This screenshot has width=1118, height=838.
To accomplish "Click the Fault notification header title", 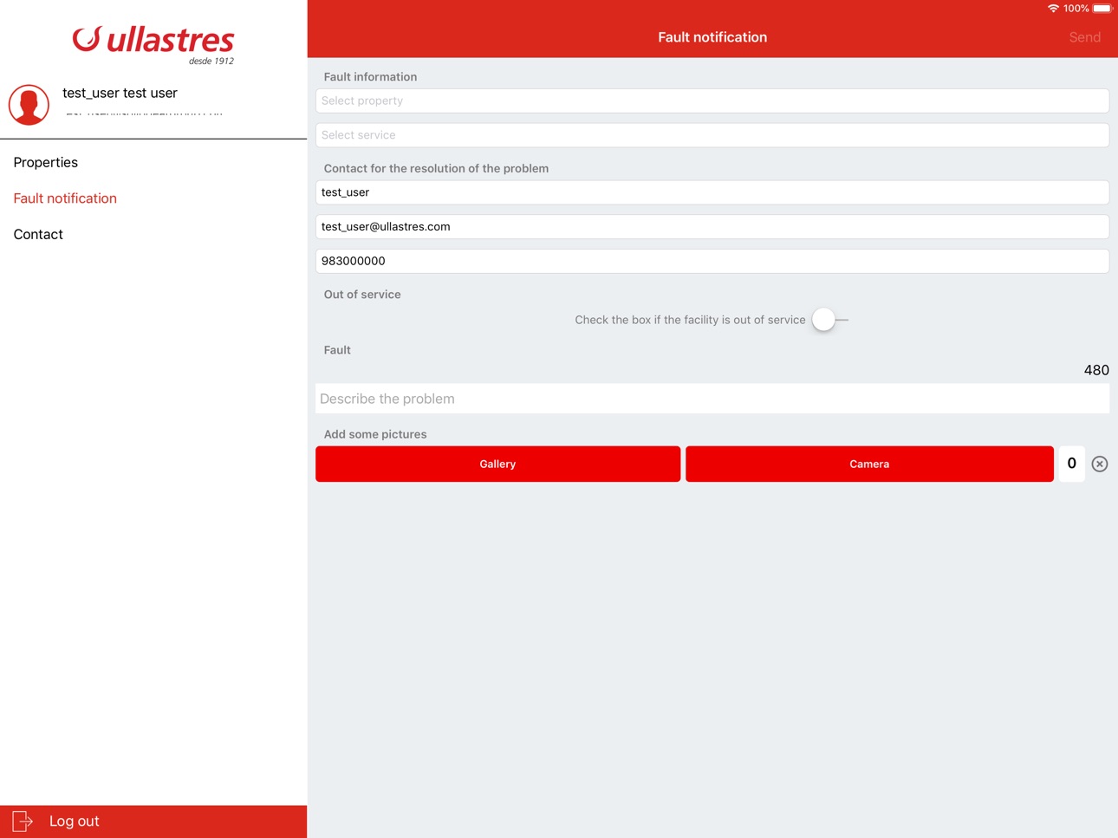I will (712, 37).
